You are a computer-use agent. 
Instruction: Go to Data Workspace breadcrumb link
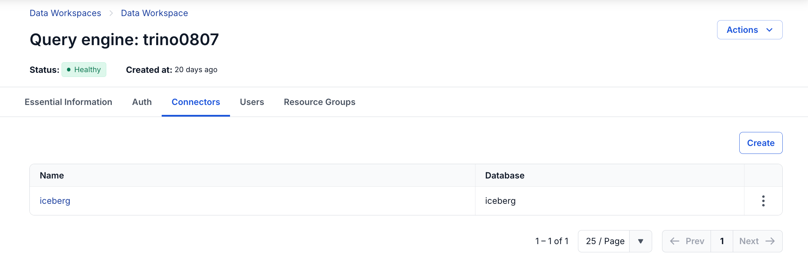click(154, 13)
